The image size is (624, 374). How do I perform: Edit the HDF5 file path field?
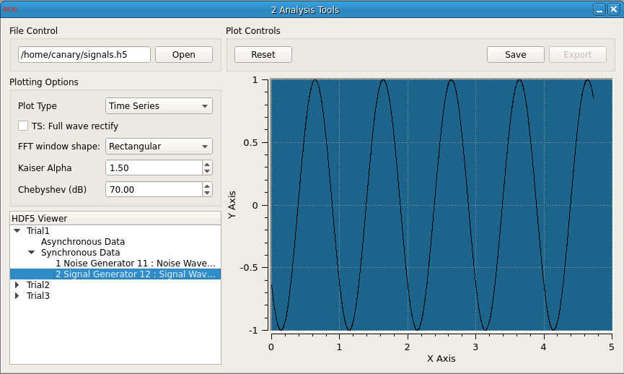tap(84, 55)
